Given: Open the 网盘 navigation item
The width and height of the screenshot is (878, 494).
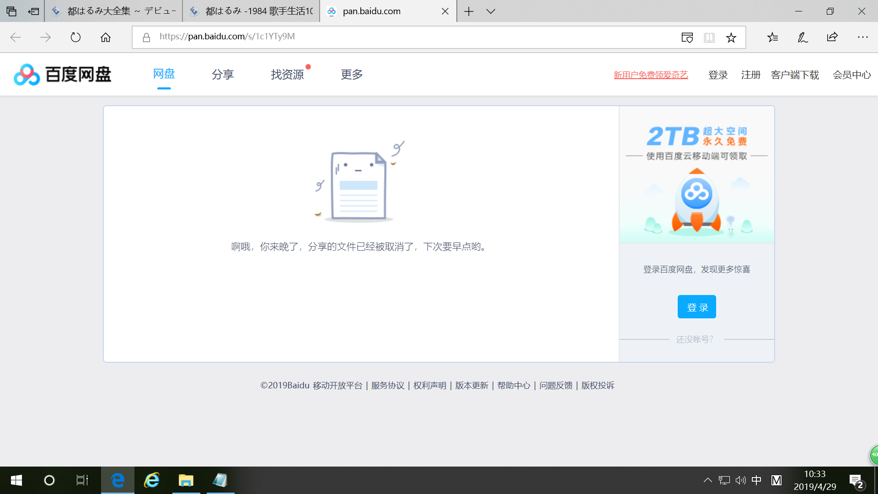Looking at the screenshot, I should (164, 74).
